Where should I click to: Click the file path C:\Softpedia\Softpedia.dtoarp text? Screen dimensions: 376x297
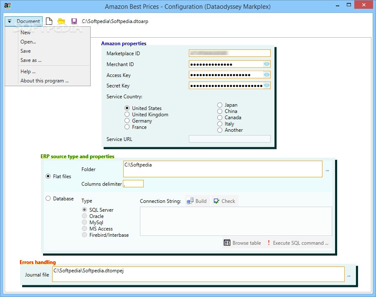pyautogui.click(x=115, y=21)
